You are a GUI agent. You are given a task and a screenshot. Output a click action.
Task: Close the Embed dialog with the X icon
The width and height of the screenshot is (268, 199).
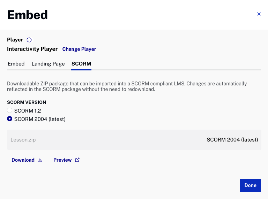pos(259,14)
